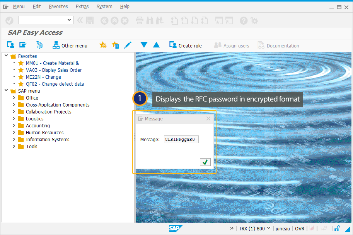Click the Previous Page icon
The width and height of the screenshot is (353, 235).
coord(184,21)
